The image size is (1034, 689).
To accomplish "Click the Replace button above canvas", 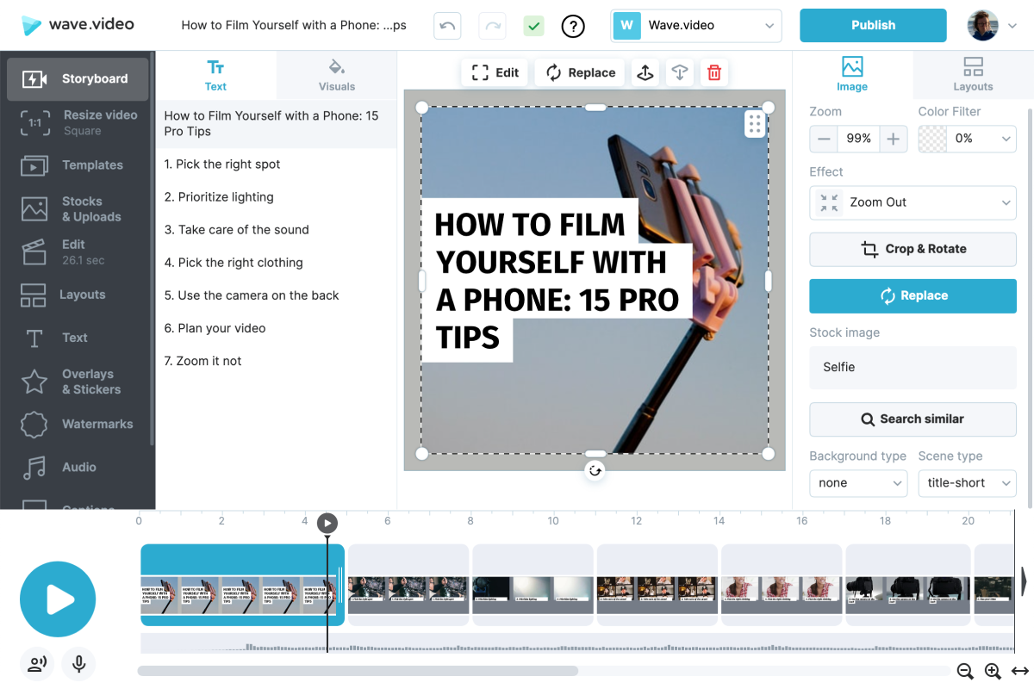I will pyautogui.click(x=580, y=72).
